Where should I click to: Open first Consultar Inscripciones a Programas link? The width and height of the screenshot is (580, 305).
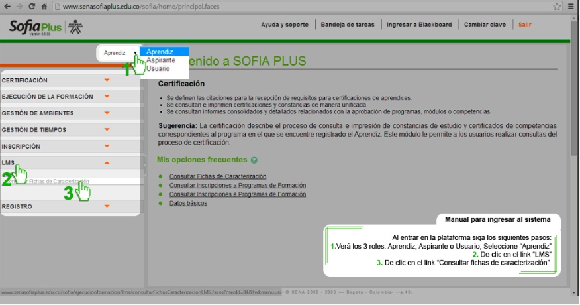(x=238, y=185)
